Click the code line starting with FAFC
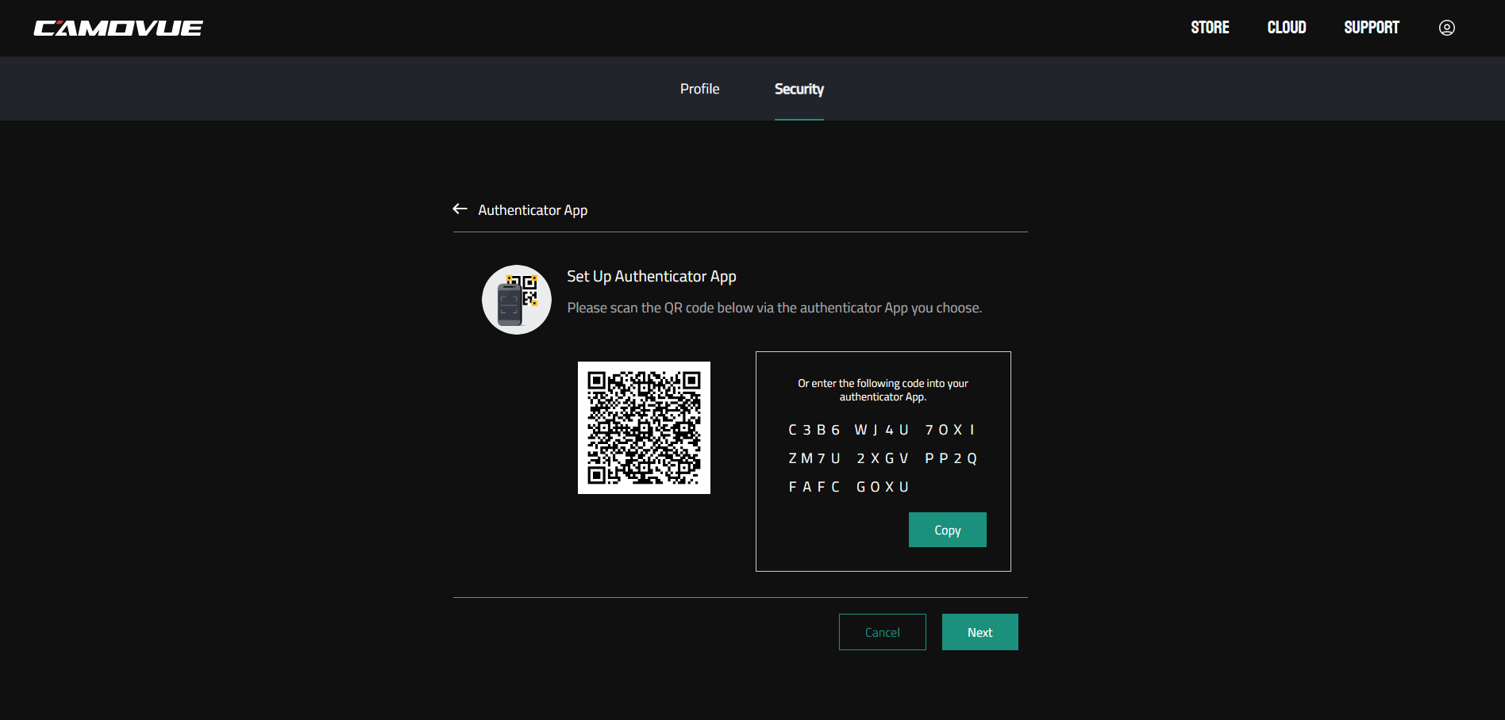This screenshot has height=720, width=1505. coord(849,487)
